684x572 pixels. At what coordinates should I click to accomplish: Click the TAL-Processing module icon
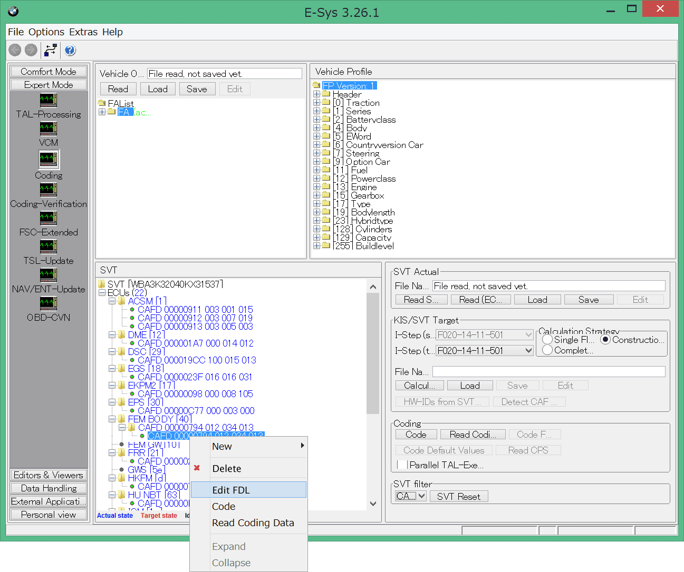pos(48,100)
